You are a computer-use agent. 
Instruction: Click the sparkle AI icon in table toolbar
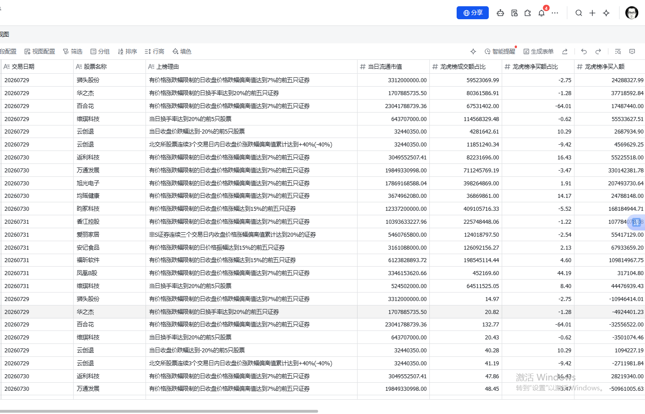(x=473, y=51)
